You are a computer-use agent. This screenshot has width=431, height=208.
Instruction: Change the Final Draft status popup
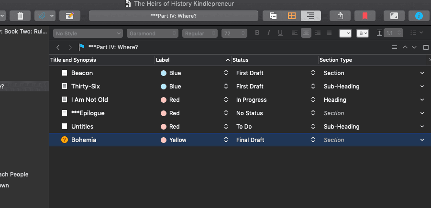pyautogui.click(x=313, y=140)
